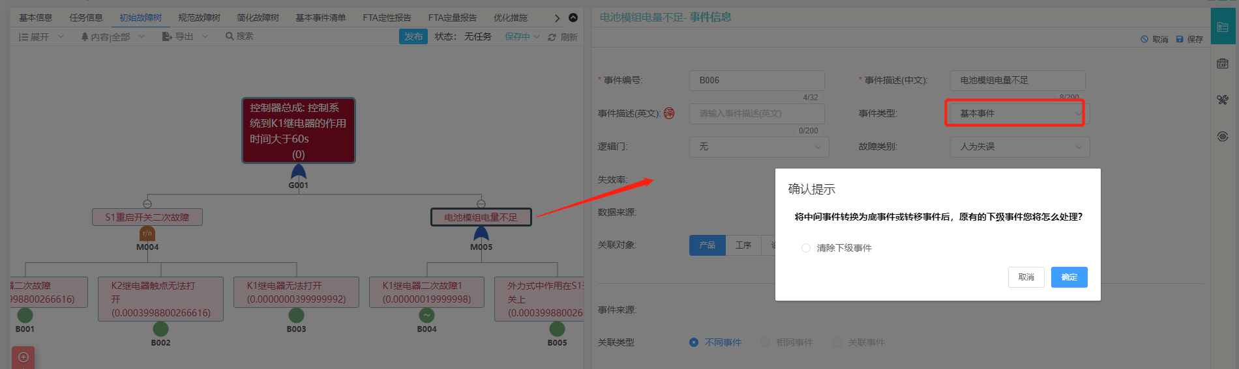Select the B005 basic event circle

pos(557,329)
